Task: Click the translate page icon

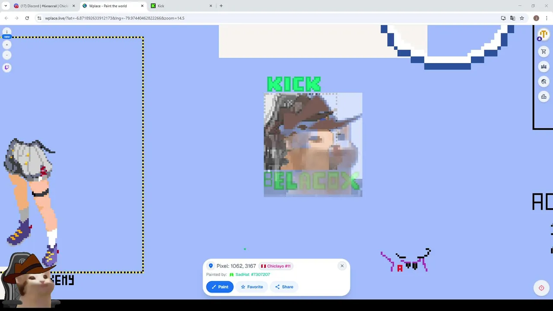Action: [x=512, y=18]
